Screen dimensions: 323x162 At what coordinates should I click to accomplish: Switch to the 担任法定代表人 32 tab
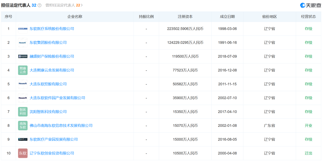coord(19,5)
